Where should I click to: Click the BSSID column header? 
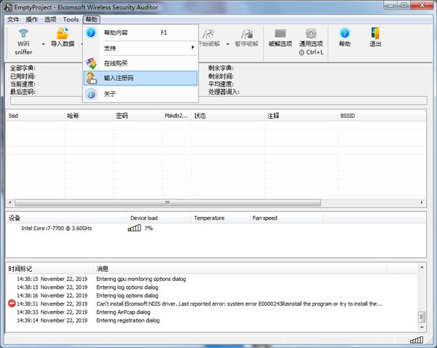(x=382, y=116)
